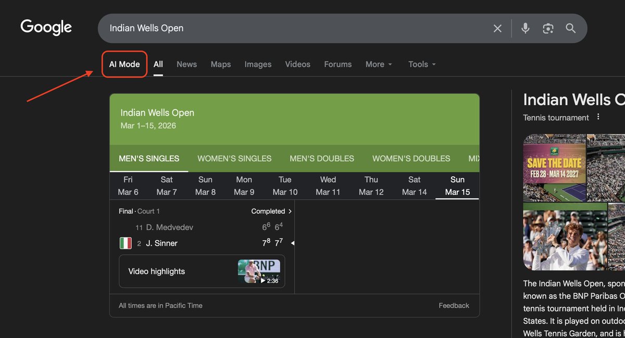Choose Tue Mar 10 date
Viewport: 625px width, 338px height.
pyautogui.click(x=285, y=186)
